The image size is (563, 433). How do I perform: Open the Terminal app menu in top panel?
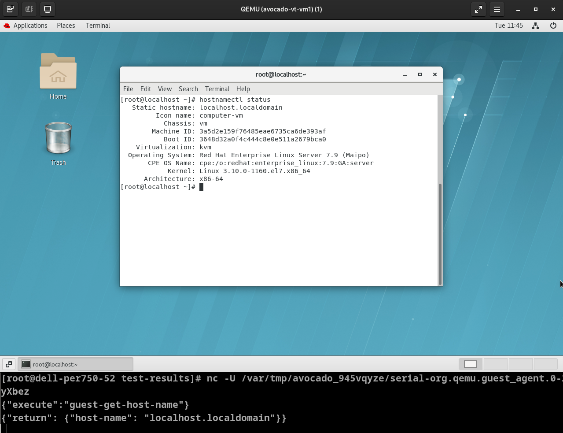click(x=98, y=26)
